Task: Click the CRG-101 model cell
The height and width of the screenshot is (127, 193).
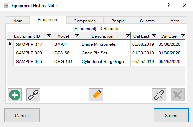Action: (66, 61)
